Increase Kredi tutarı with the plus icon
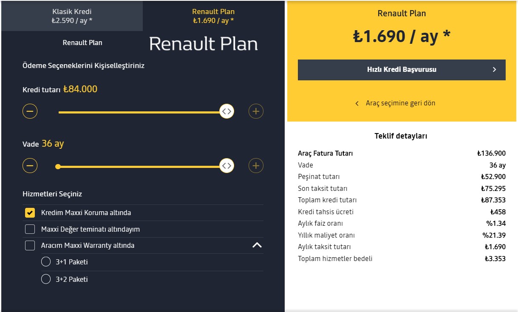Image resolution: width=518 pixels, height=312 pixels. (256, 111)
